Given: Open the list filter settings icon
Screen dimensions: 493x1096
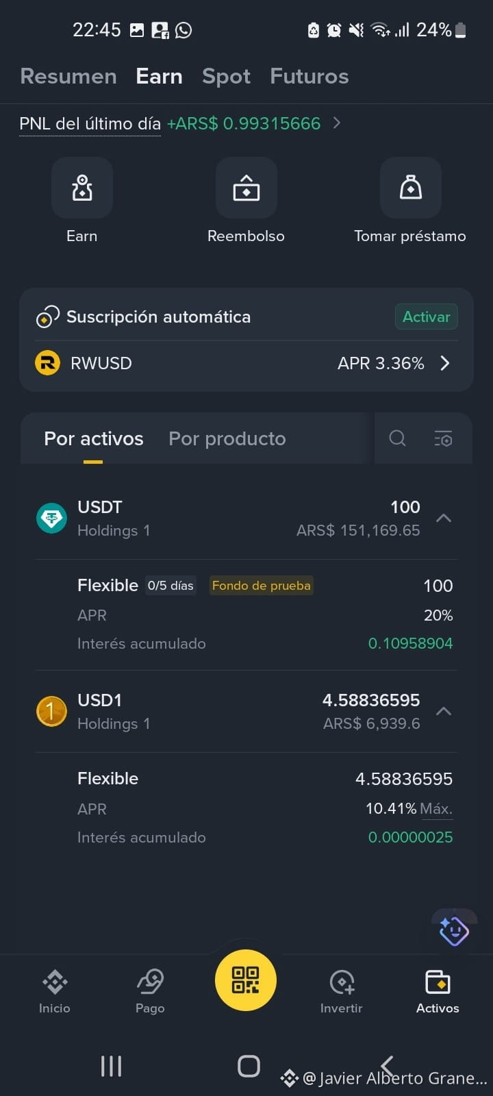Looking at the screenshot, I should coord(444,438).
